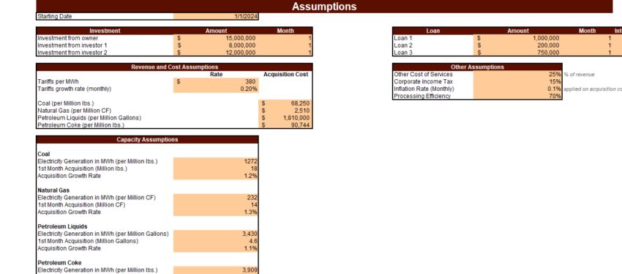
Task: Select Natural Gas growth rate 1.3%
Action: point(216,212)
